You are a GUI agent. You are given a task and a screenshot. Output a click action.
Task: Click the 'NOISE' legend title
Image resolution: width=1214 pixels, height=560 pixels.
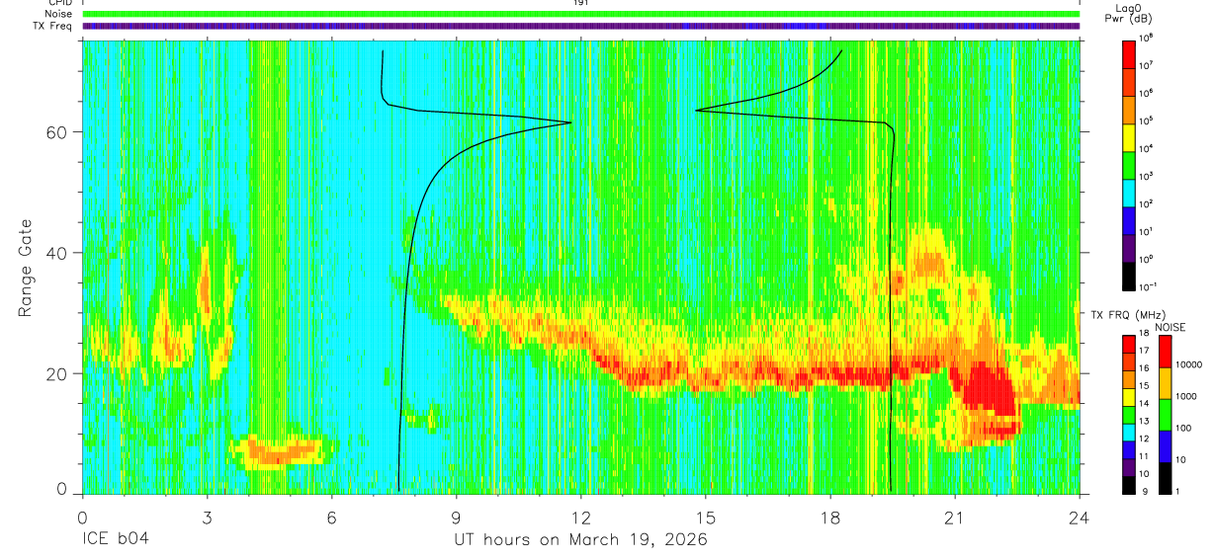pyautogui.click(x=1170, y=327)
